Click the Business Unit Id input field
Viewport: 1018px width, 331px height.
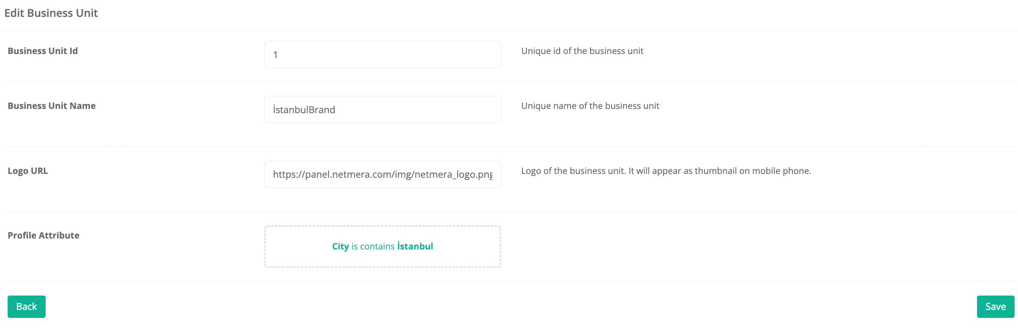382,54
